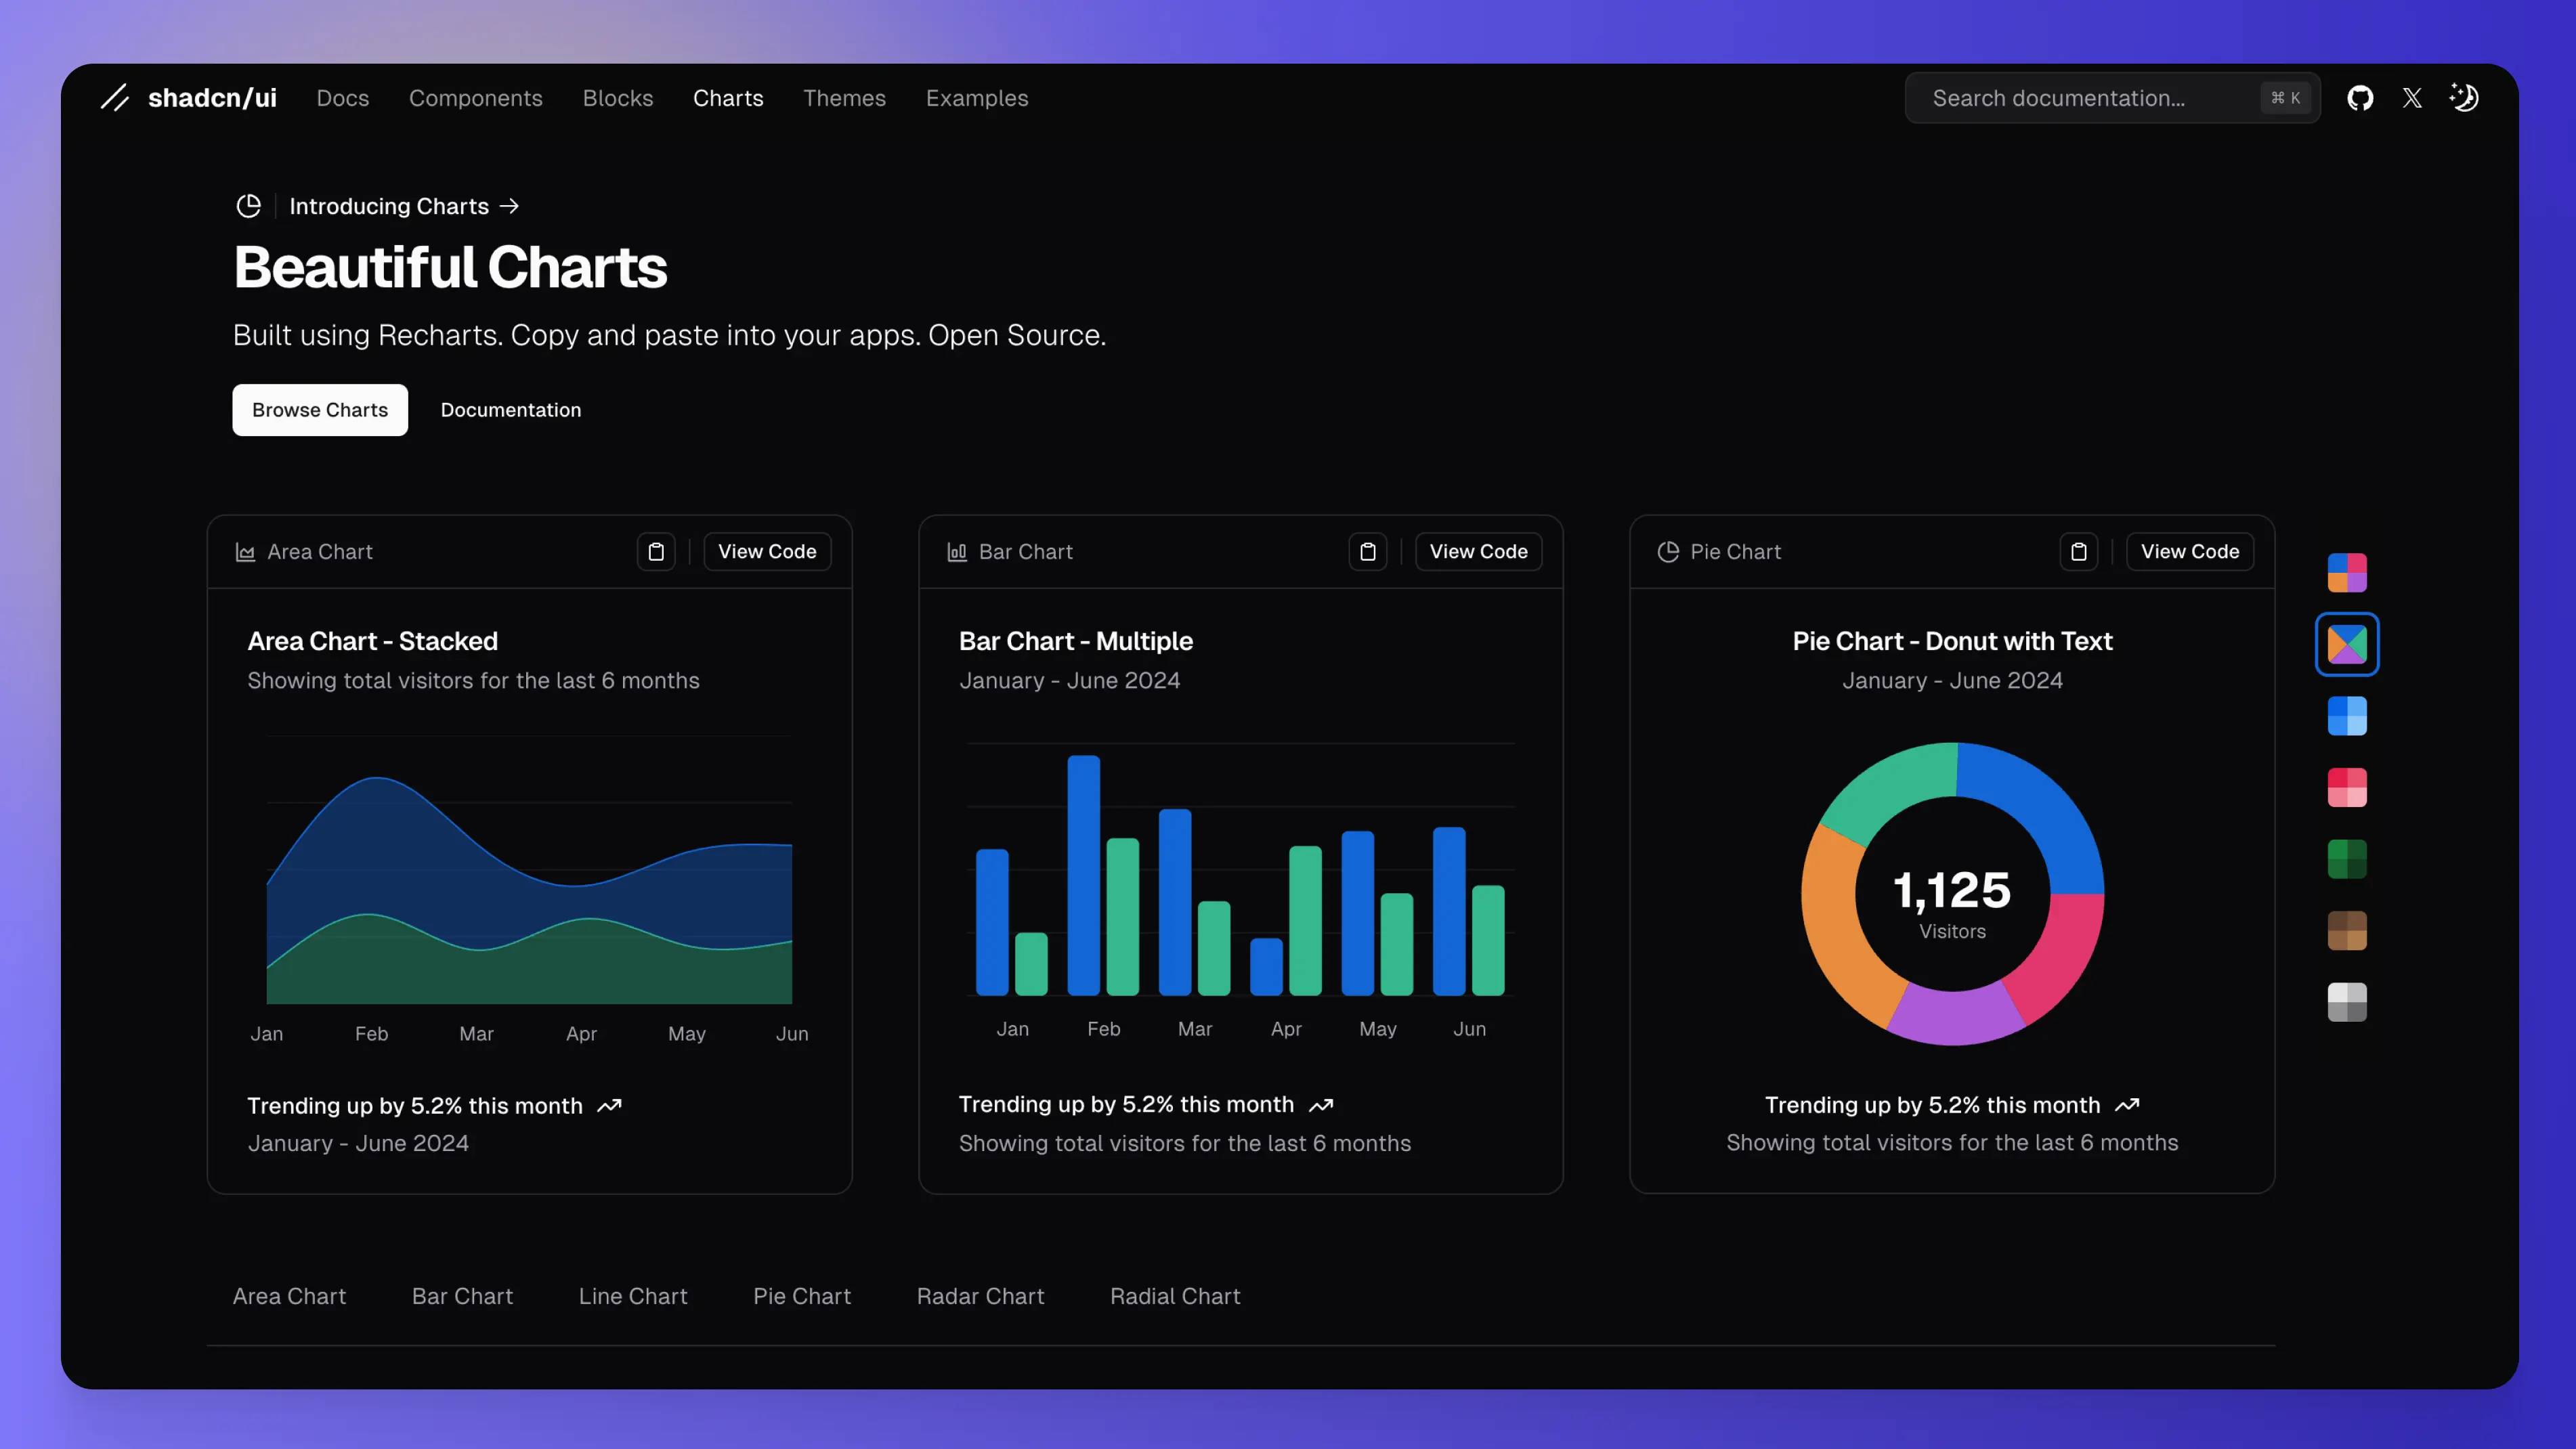
Task: Copy the Pie Chart code via clipboard icon
Action: (x=2078, y=552)
